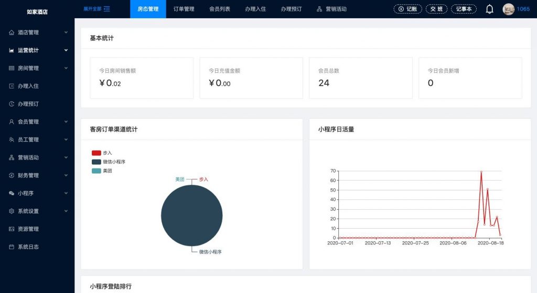
Task: Click the 系统日志 calendar icon
Action: (12, 246)
